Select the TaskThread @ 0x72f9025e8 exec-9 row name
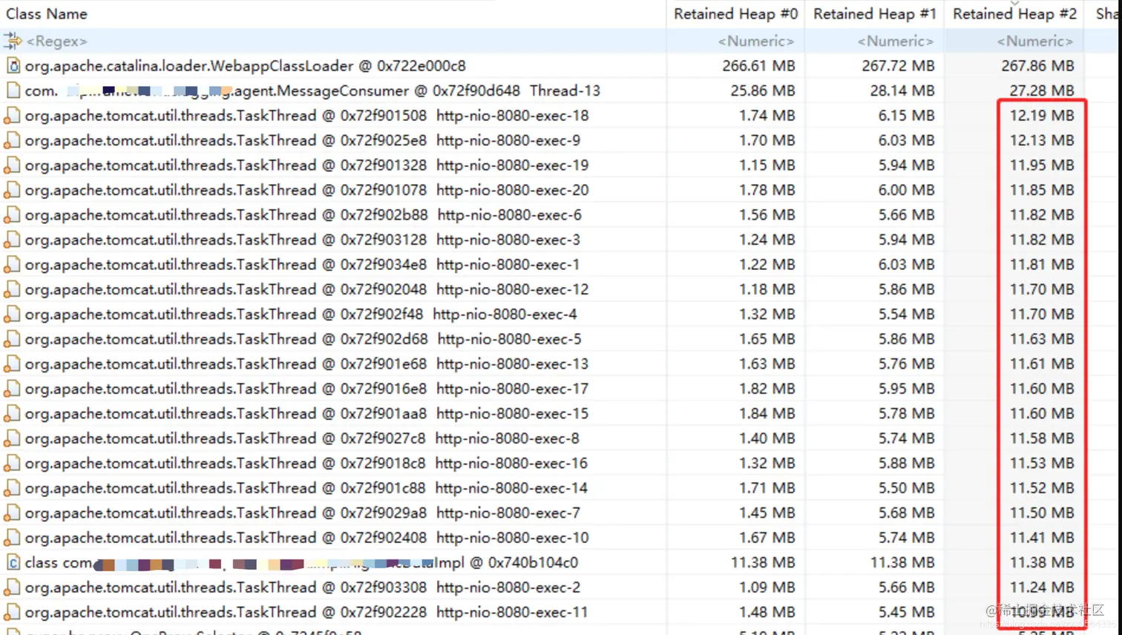Screen dimensions: 1122x635 click(303, 140)
